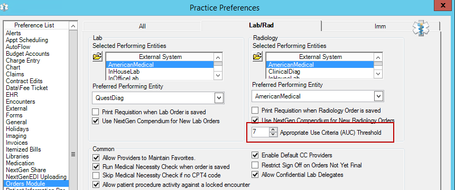Enable Skip Medical Necessity Check if no CPT4 code

[x=96, y=175]
